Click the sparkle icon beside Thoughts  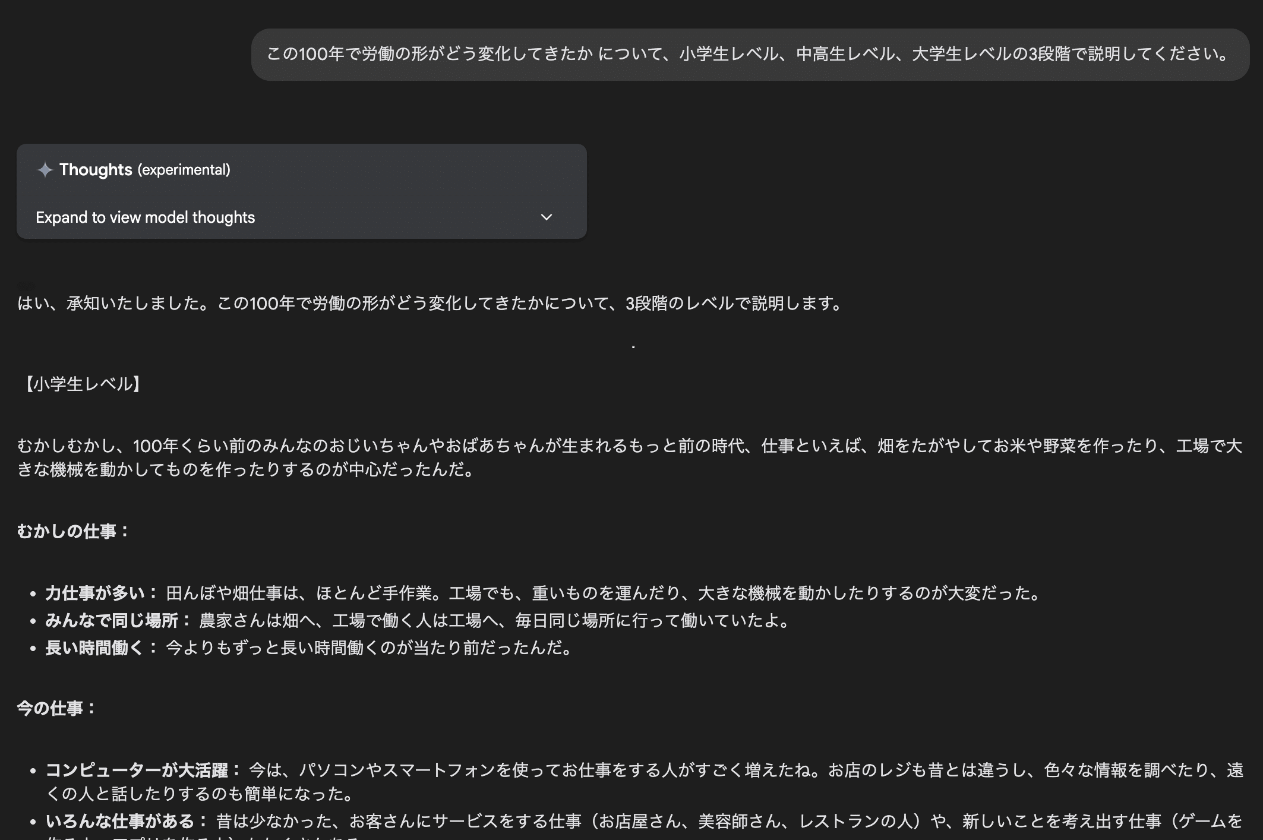coord(45,170)
